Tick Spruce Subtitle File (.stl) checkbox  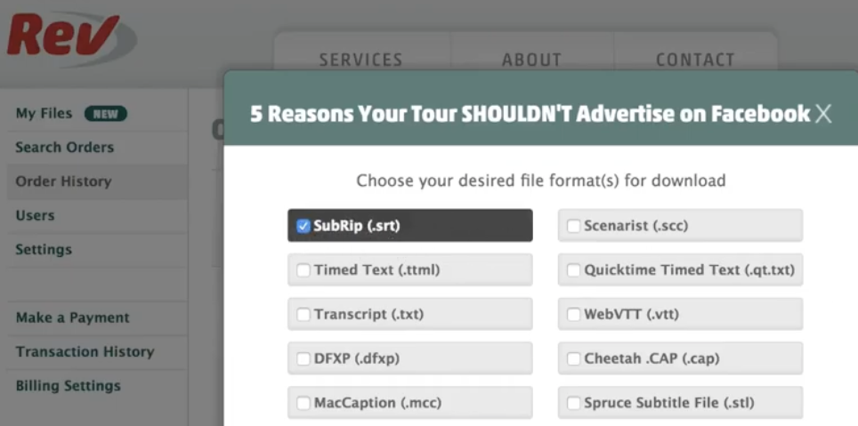[x=573, y=403]
